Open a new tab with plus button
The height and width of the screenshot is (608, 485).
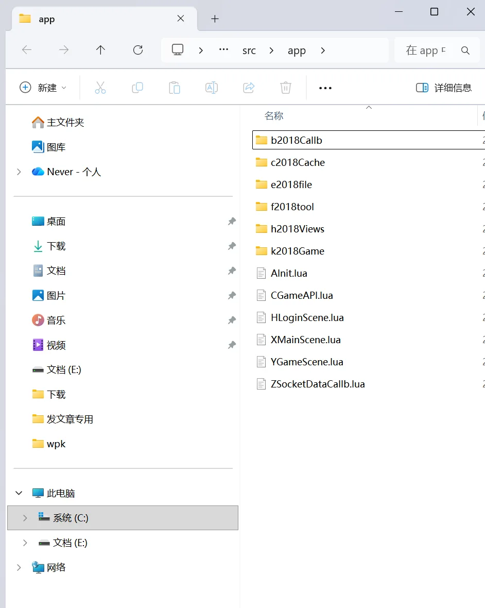[215, 19]
